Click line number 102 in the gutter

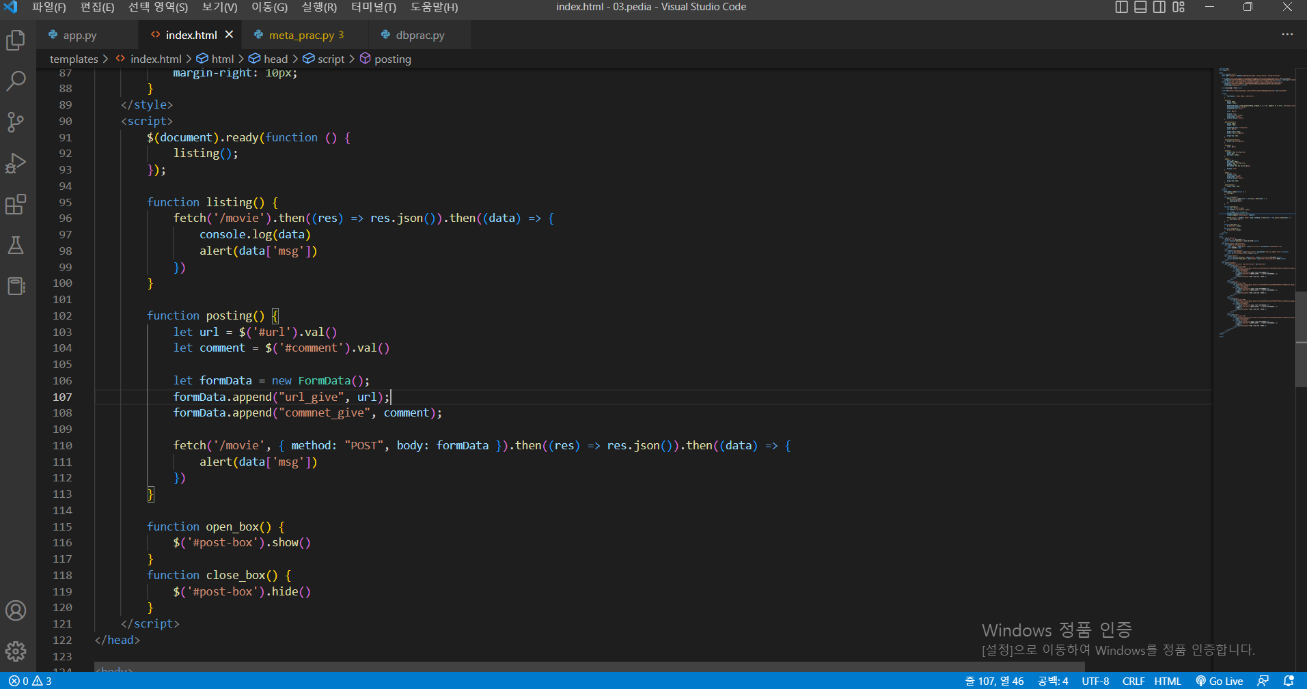click(x=62, y=315)
